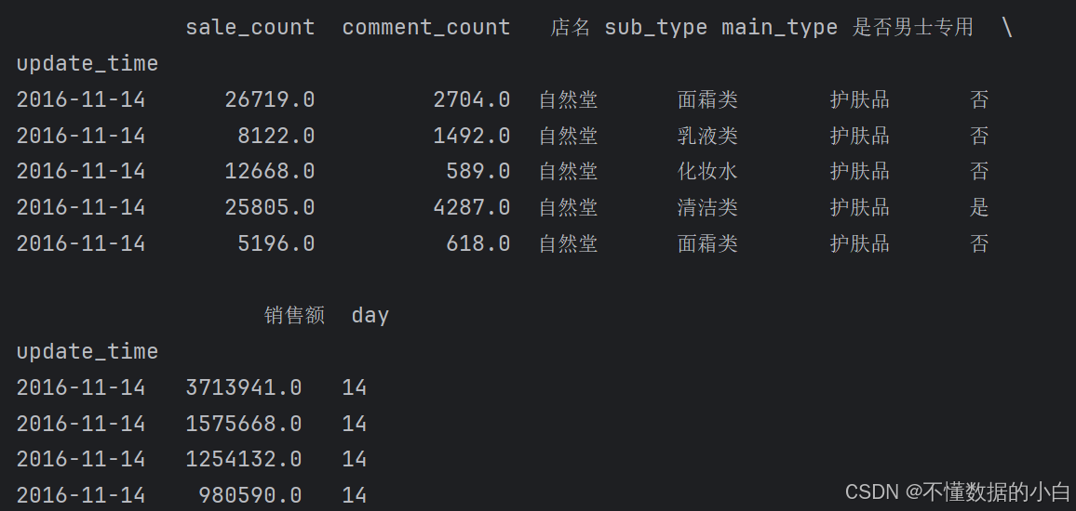The image size is (1076, 511).
Task: Select the sale_count value 8122.0
Action: [276, 136]
